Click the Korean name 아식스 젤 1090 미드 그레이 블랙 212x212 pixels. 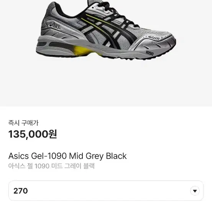(51, 166)
